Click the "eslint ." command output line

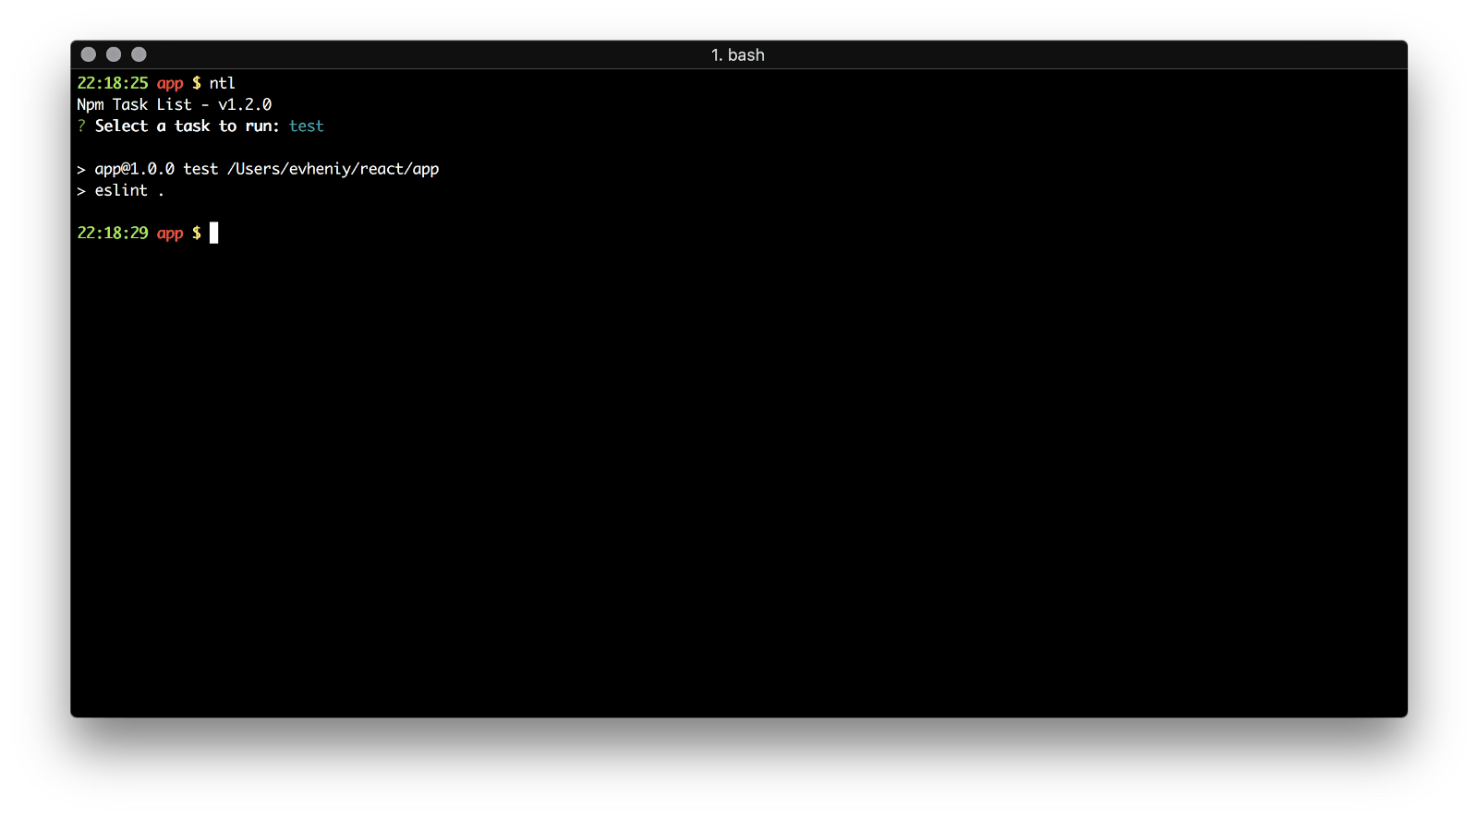pos(128,190)
